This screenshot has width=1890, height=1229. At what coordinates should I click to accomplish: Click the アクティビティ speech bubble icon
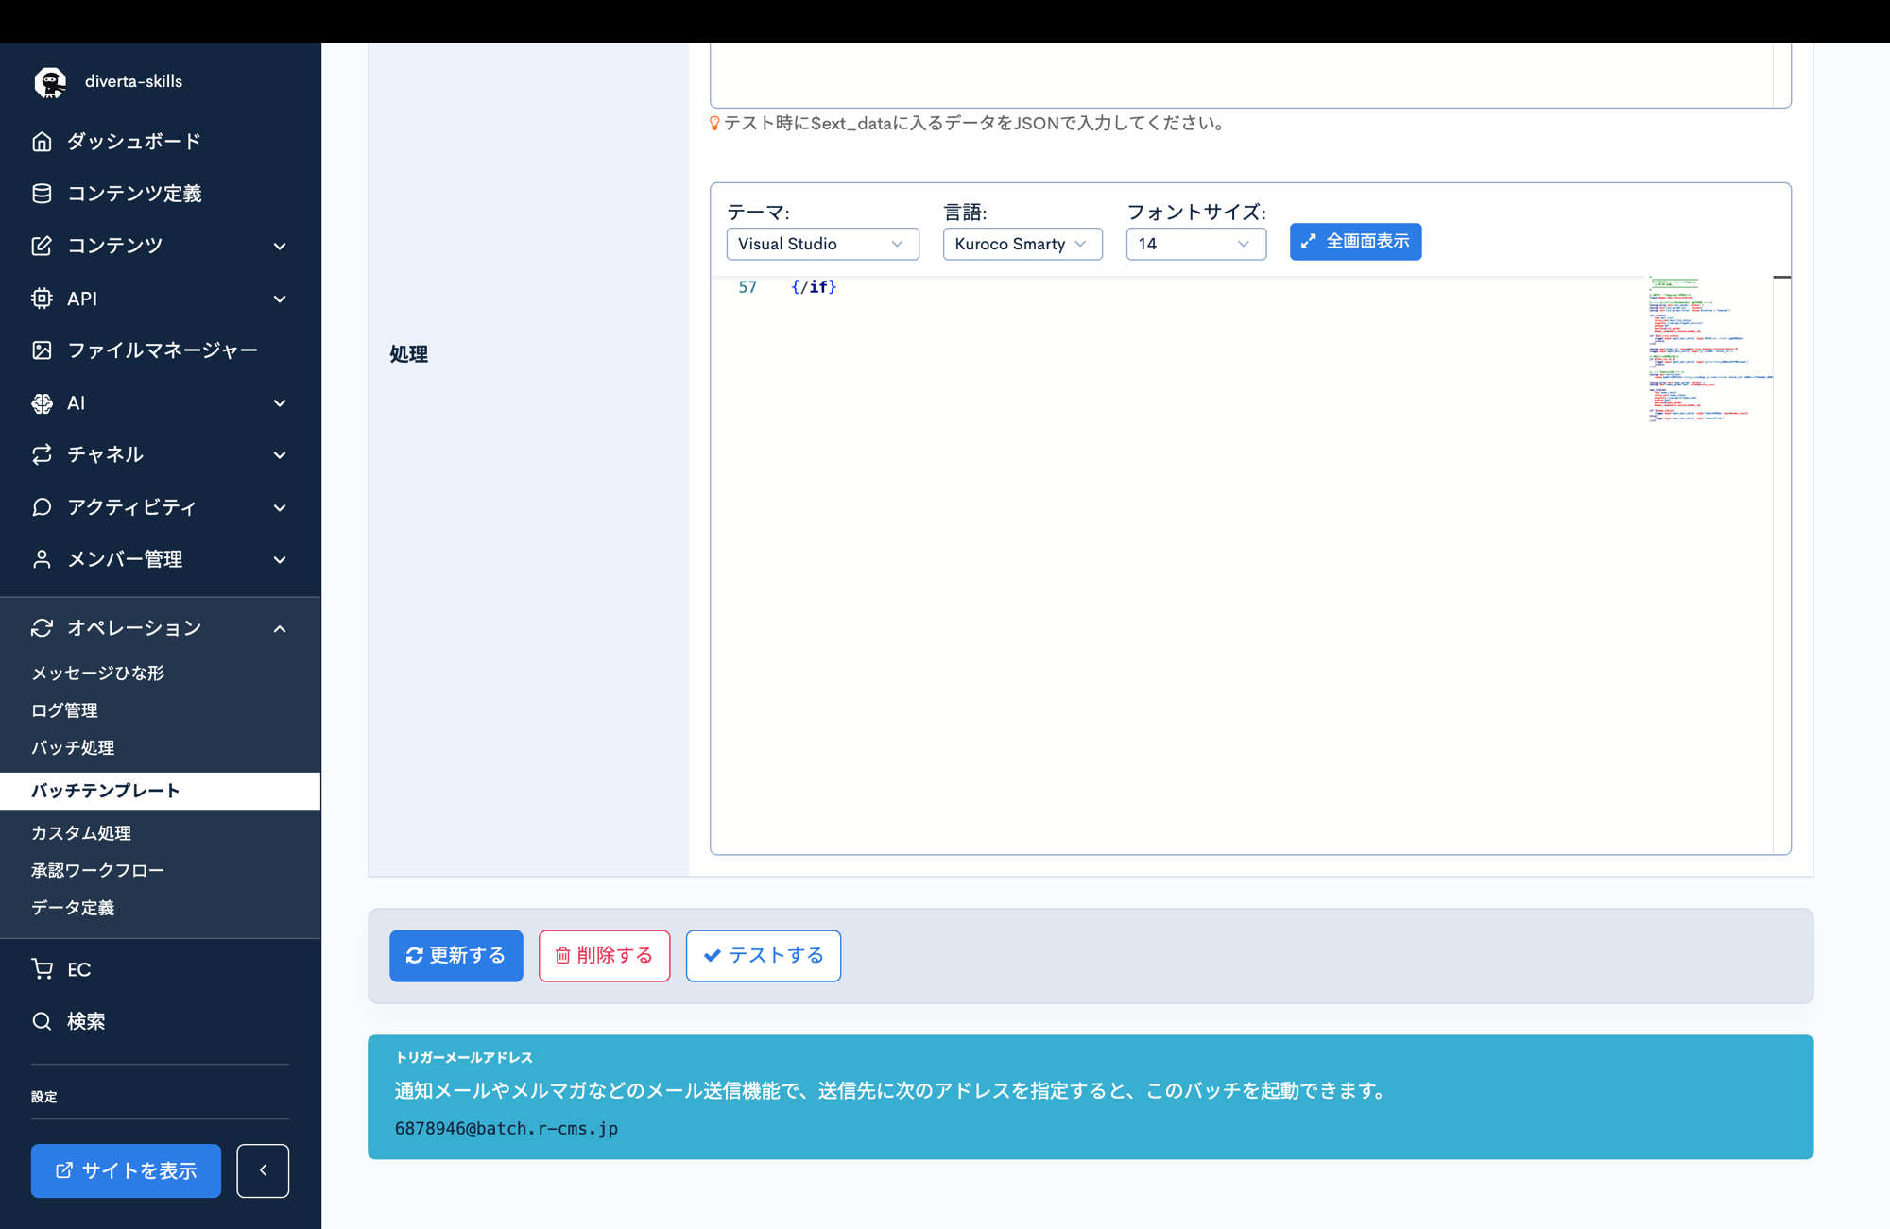pyautogui.click(x=42, y=507)
